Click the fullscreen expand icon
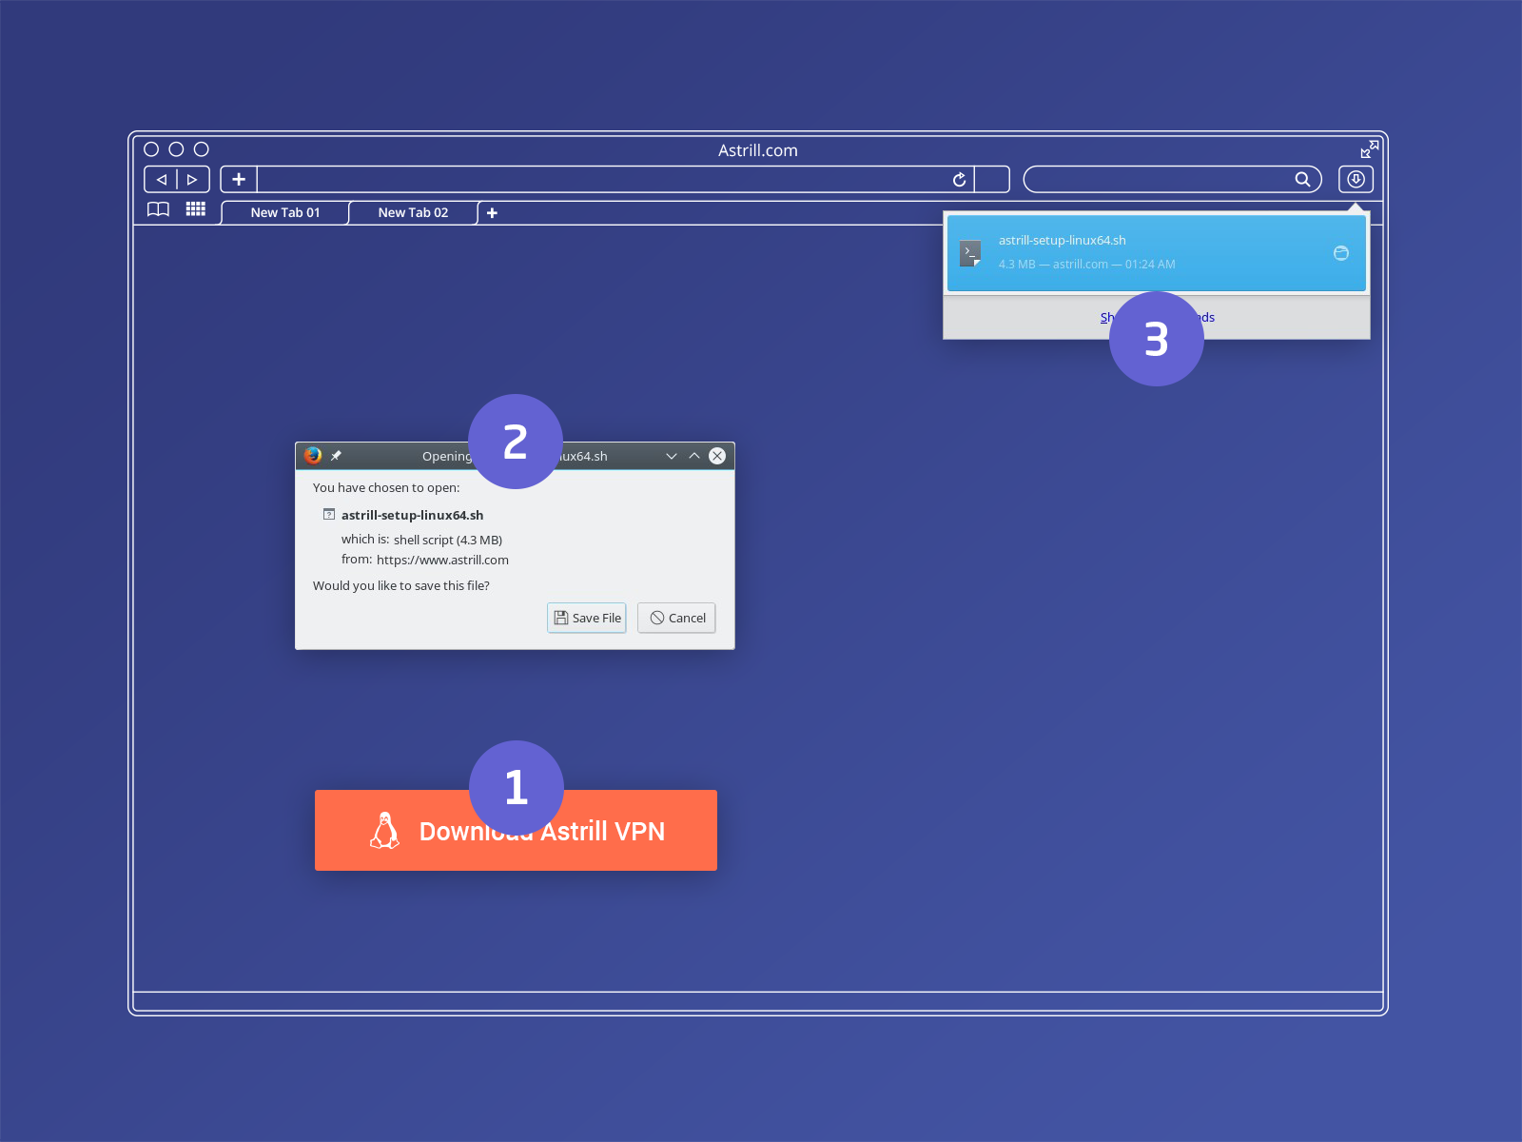 tap(1369, 149)
